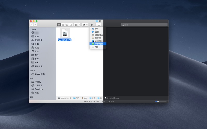The image size is (207, 129).
Task: Select the QQ_V6.5.3.dmg file icon
Action: (65, 33)
